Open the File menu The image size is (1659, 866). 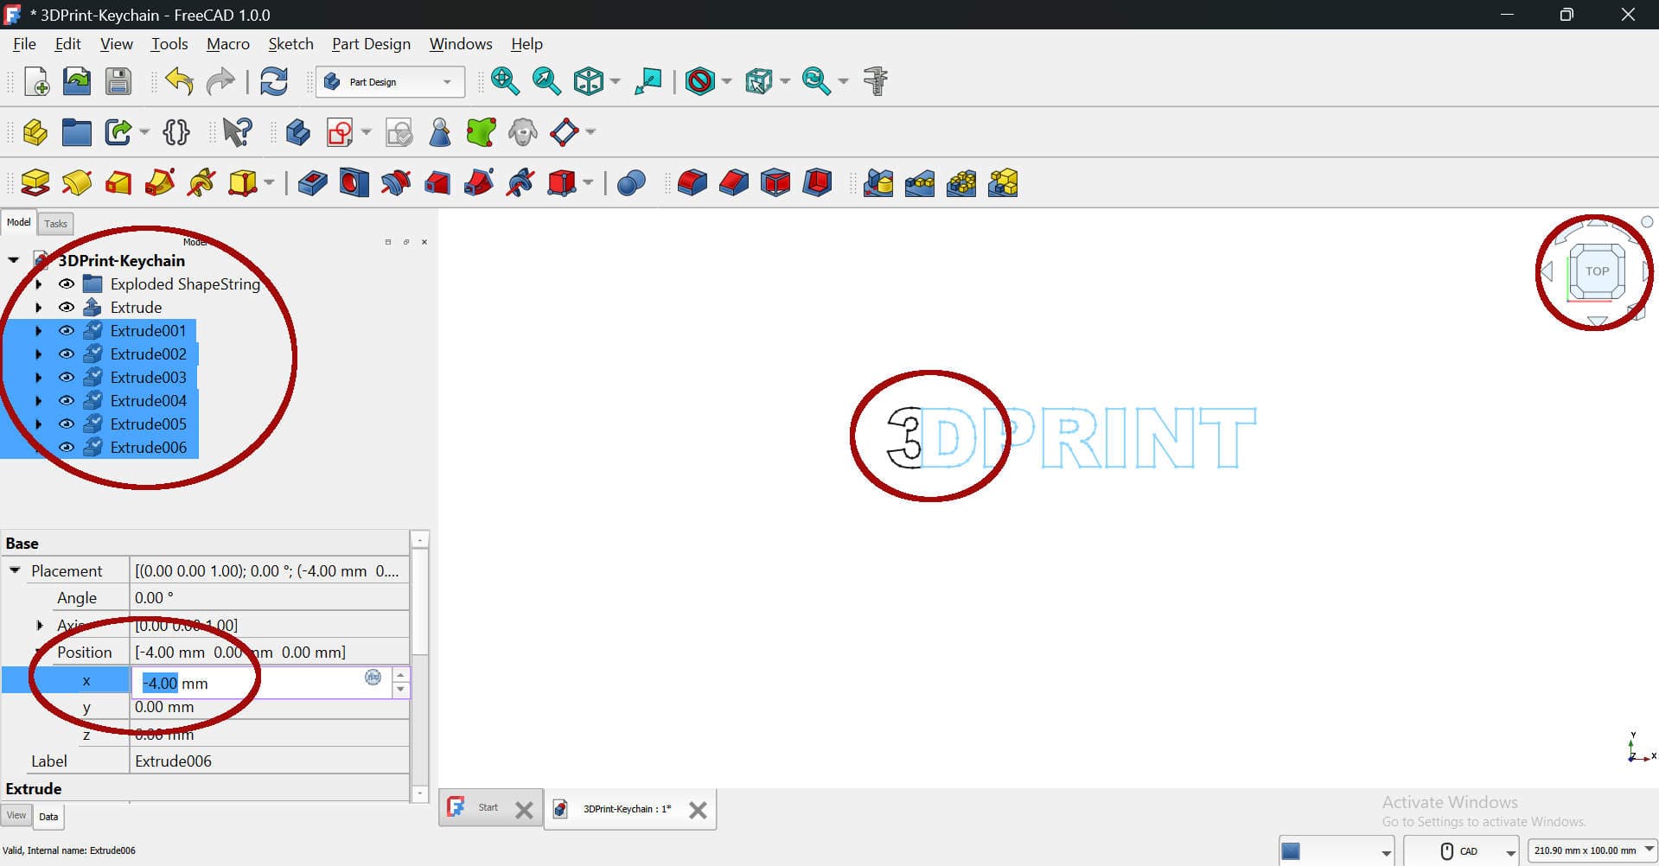tap(24, 44)
